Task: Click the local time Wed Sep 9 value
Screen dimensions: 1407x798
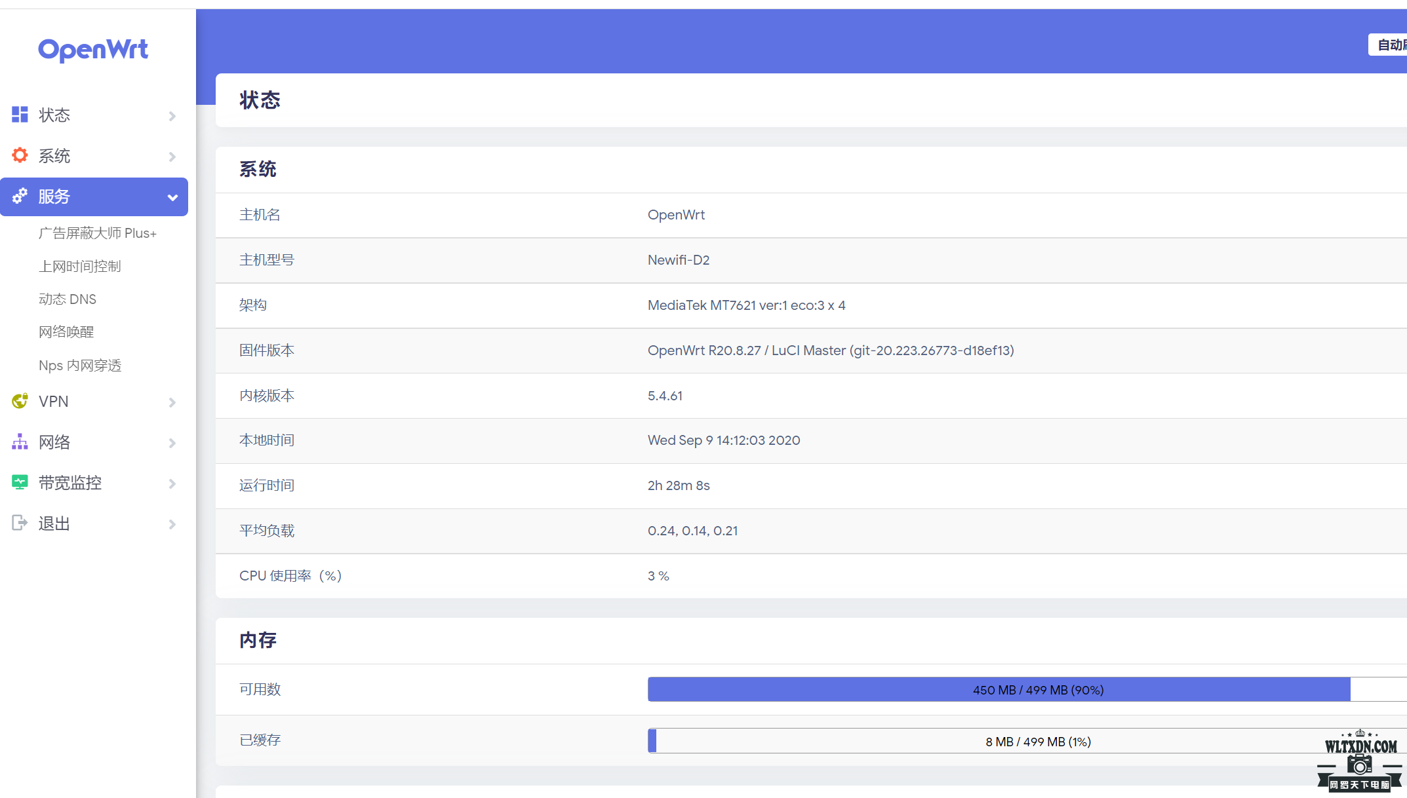Action: point(724,440)
